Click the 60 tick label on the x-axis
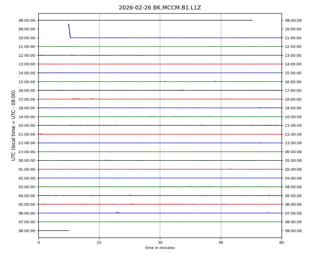The height and width of the screenshot is (264, 320). [282, 243]
